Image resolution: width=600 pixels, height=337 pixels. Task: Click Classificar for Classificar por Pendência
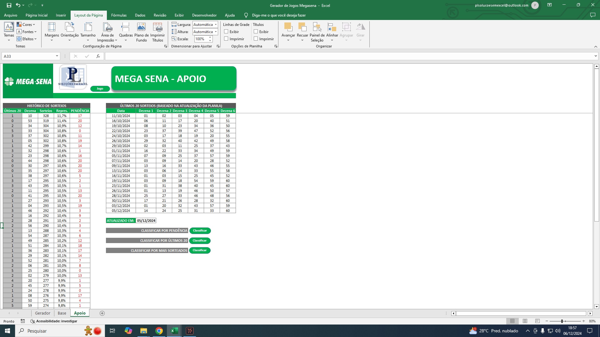click(x=200, y=231)
